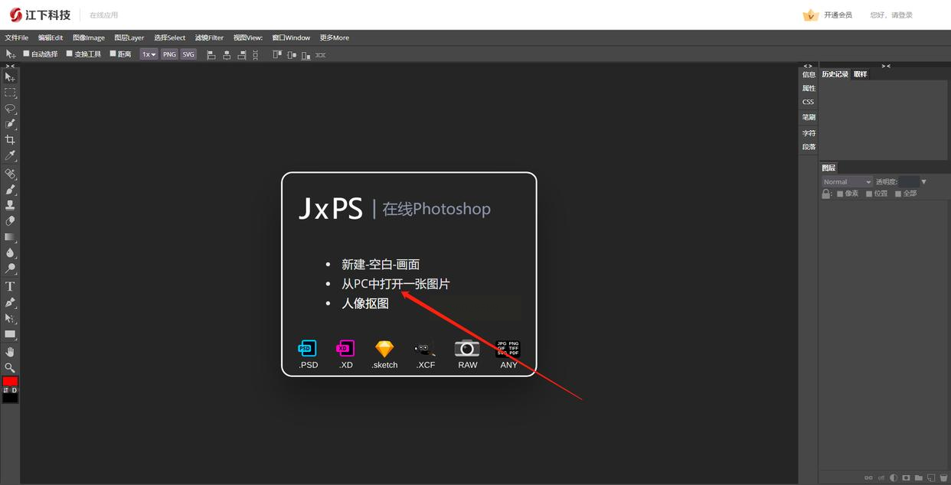
Task: Select the Pen tool
Action: point(10,302)
